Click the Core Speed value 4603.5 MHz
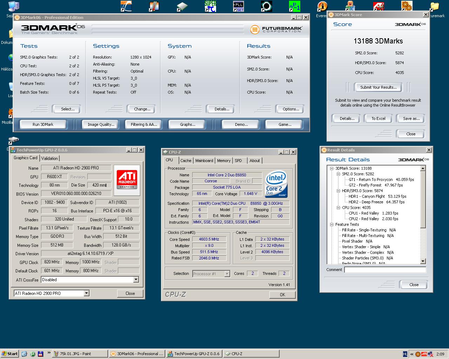This screenshot has width=449, height=359. pyautogui.click(x=209, y=239)
